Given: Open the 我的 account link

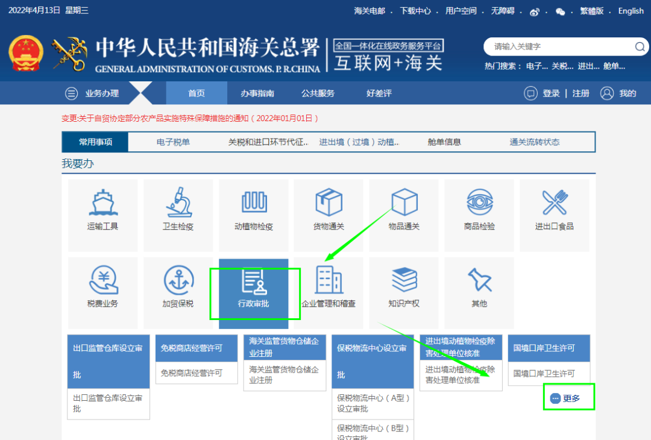Looking at the screenshot, I should 627,93.
